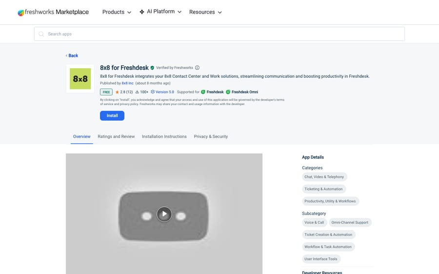439x274 pixels.
Task: Open the Privacy & Security tab
Action: (x=211, y=137)
